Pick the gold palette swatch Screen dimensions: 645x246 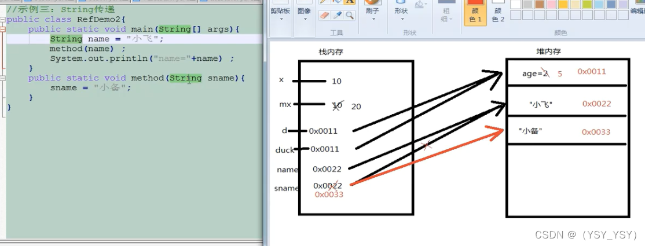pos(563,4)
